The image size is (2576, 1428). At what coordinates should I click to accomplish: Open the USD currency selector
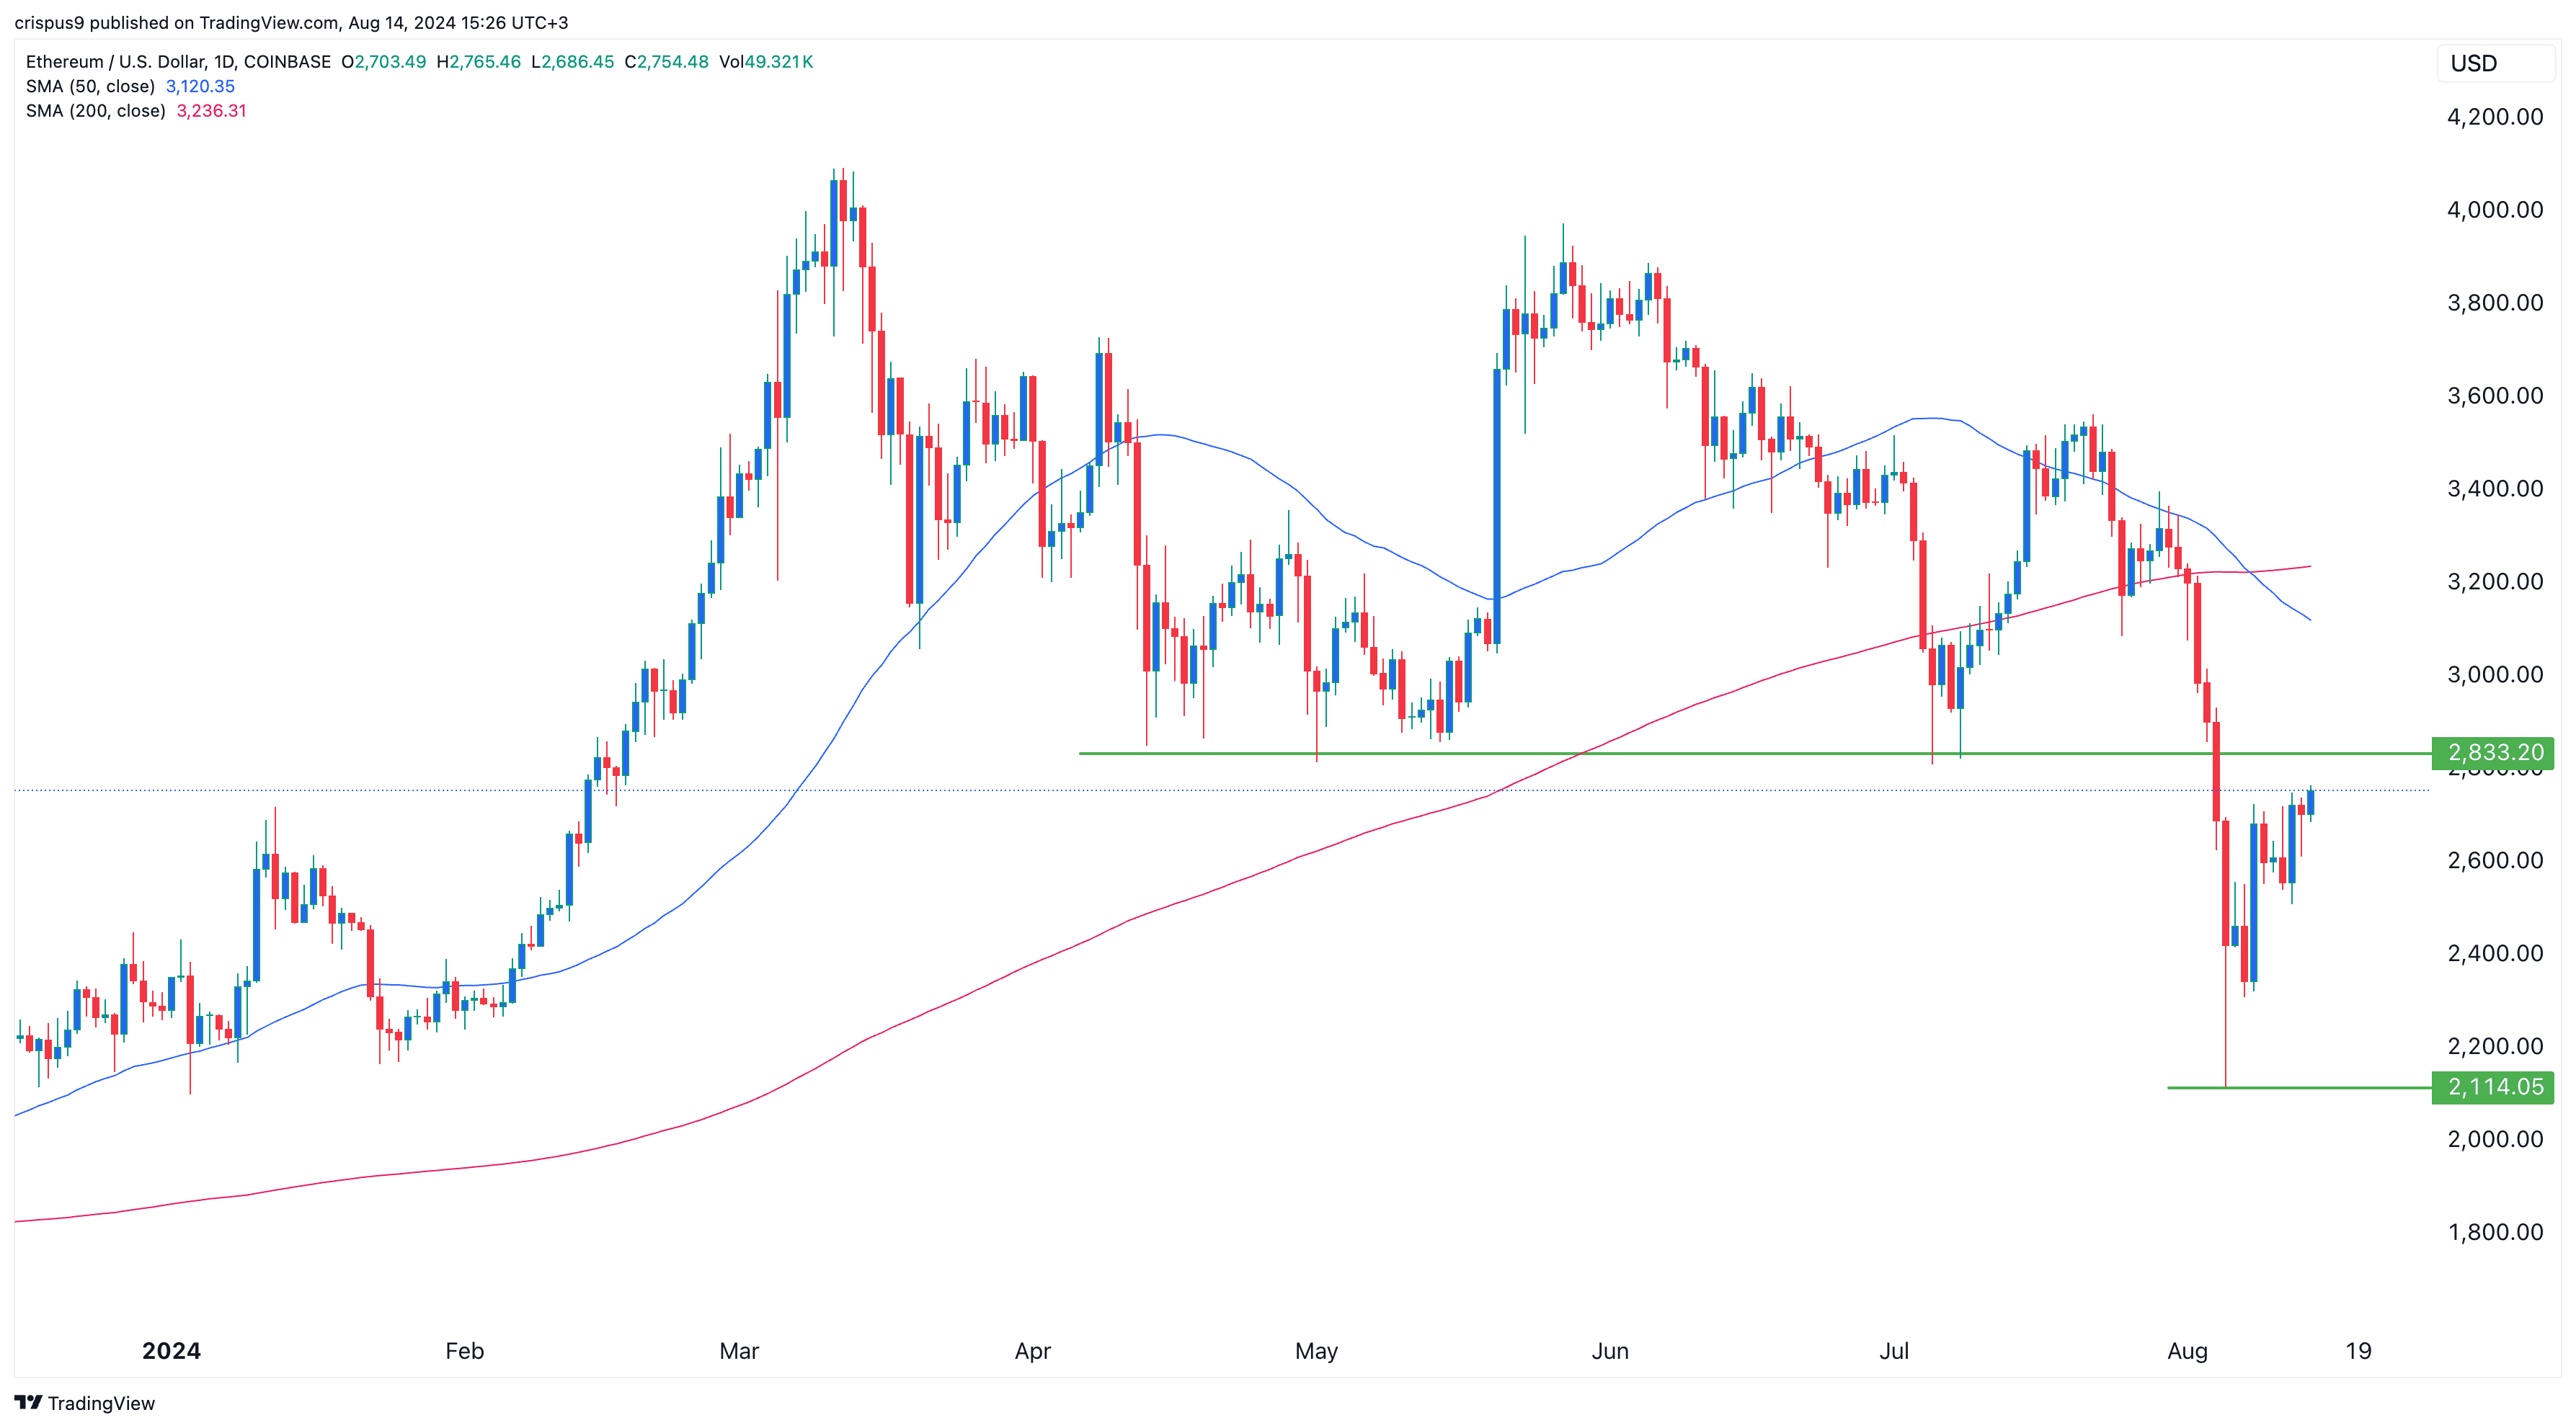pos(2494,64)
